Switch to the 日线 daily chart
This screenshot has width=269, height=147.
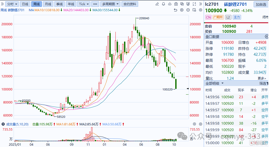click(x=25, y=4)
